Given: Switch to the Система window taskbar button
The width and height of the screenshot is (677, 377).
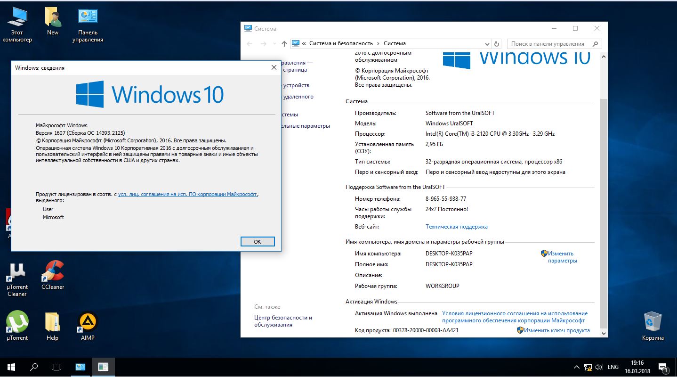Looking at the screenshot, I should [81, 367].
